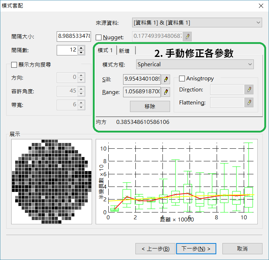Click the Flattening input field
Image resolution: width=269 pixels, height=260 pixels.
point(227,103)
